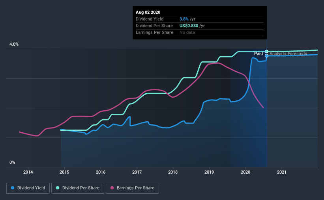The height and width of the screenshot is (200, 324).
Task: Select the teal data point marker on chart
Action: click(x=266, y=51)
